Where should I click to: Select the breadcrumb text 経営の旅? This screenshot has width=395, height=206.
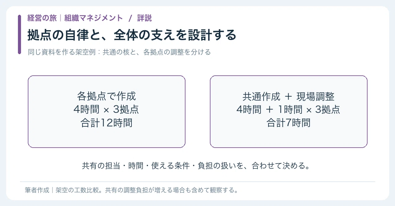click(x=42, y=18)
